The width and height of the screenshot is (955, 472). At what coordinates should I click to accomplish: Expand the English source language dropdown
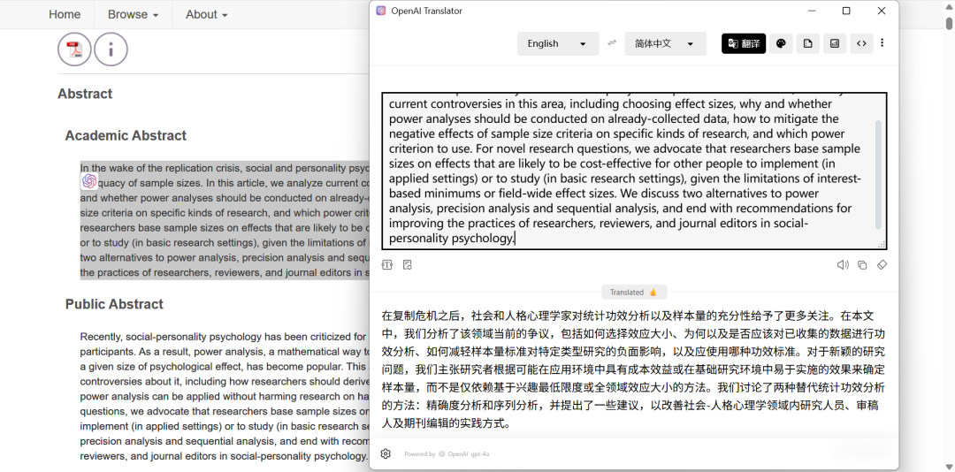557,43
